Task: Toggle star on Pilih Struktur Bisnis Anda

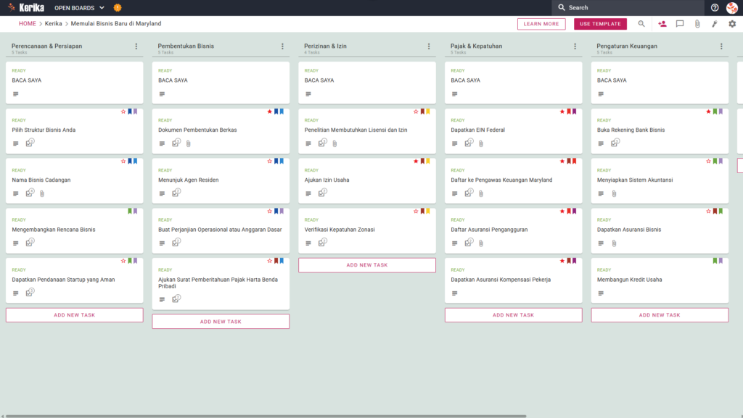Action: tap(123, 112)
